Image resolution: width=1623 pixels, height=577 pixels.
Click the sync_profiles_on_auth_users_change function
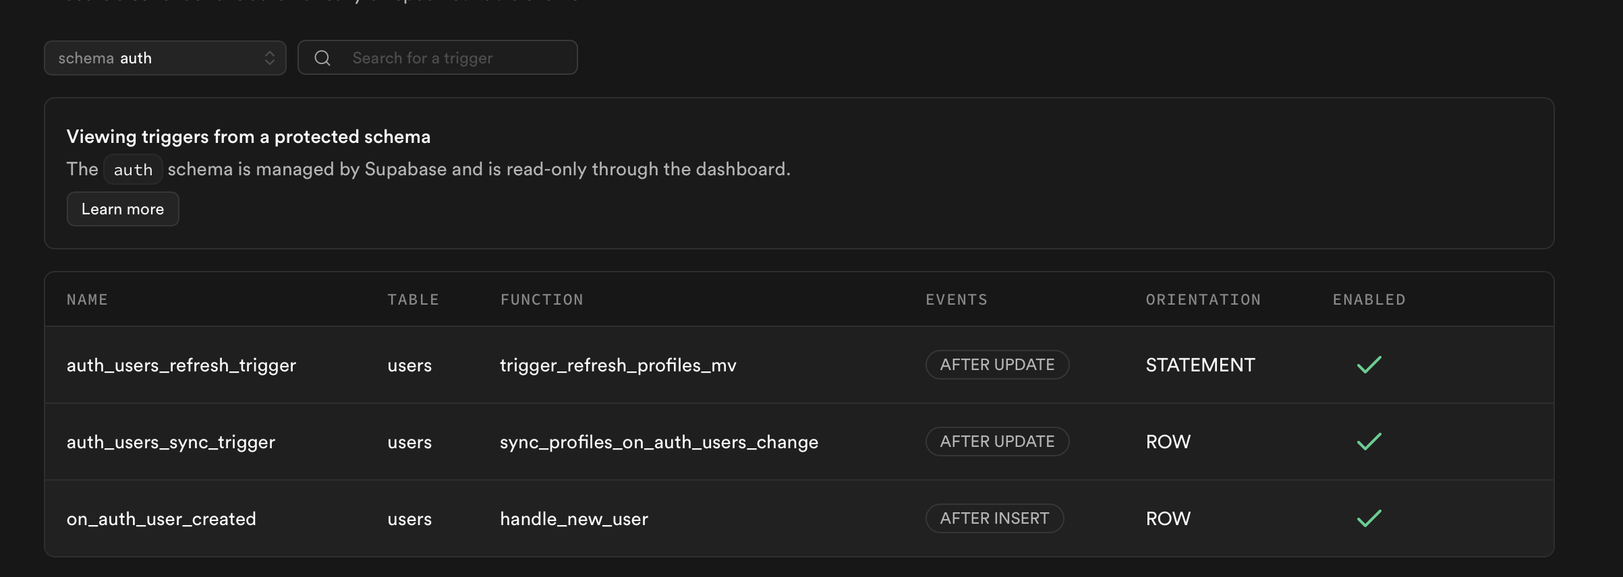coord(658,442)
